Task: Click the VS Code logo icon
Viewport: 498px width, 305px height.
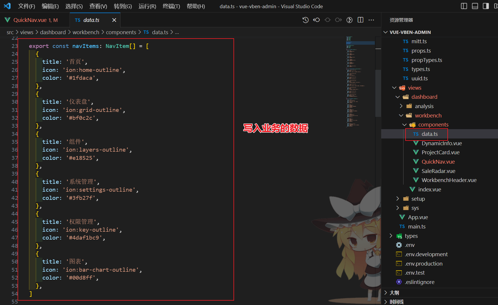Action: (7, 6)
